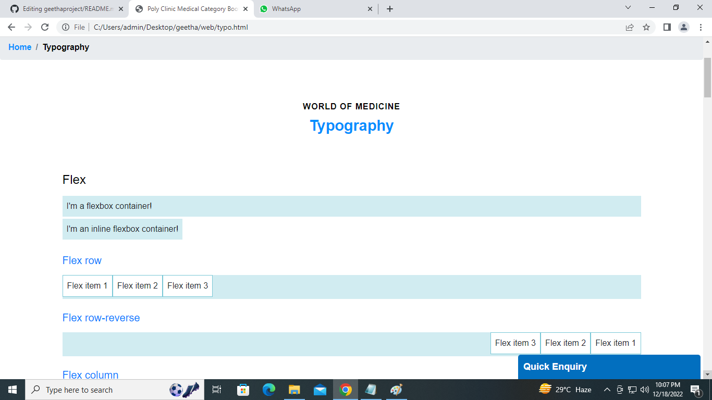712x400 pixels.
Task: Open the browser profile avatar icon
Action: pos(683,27)
